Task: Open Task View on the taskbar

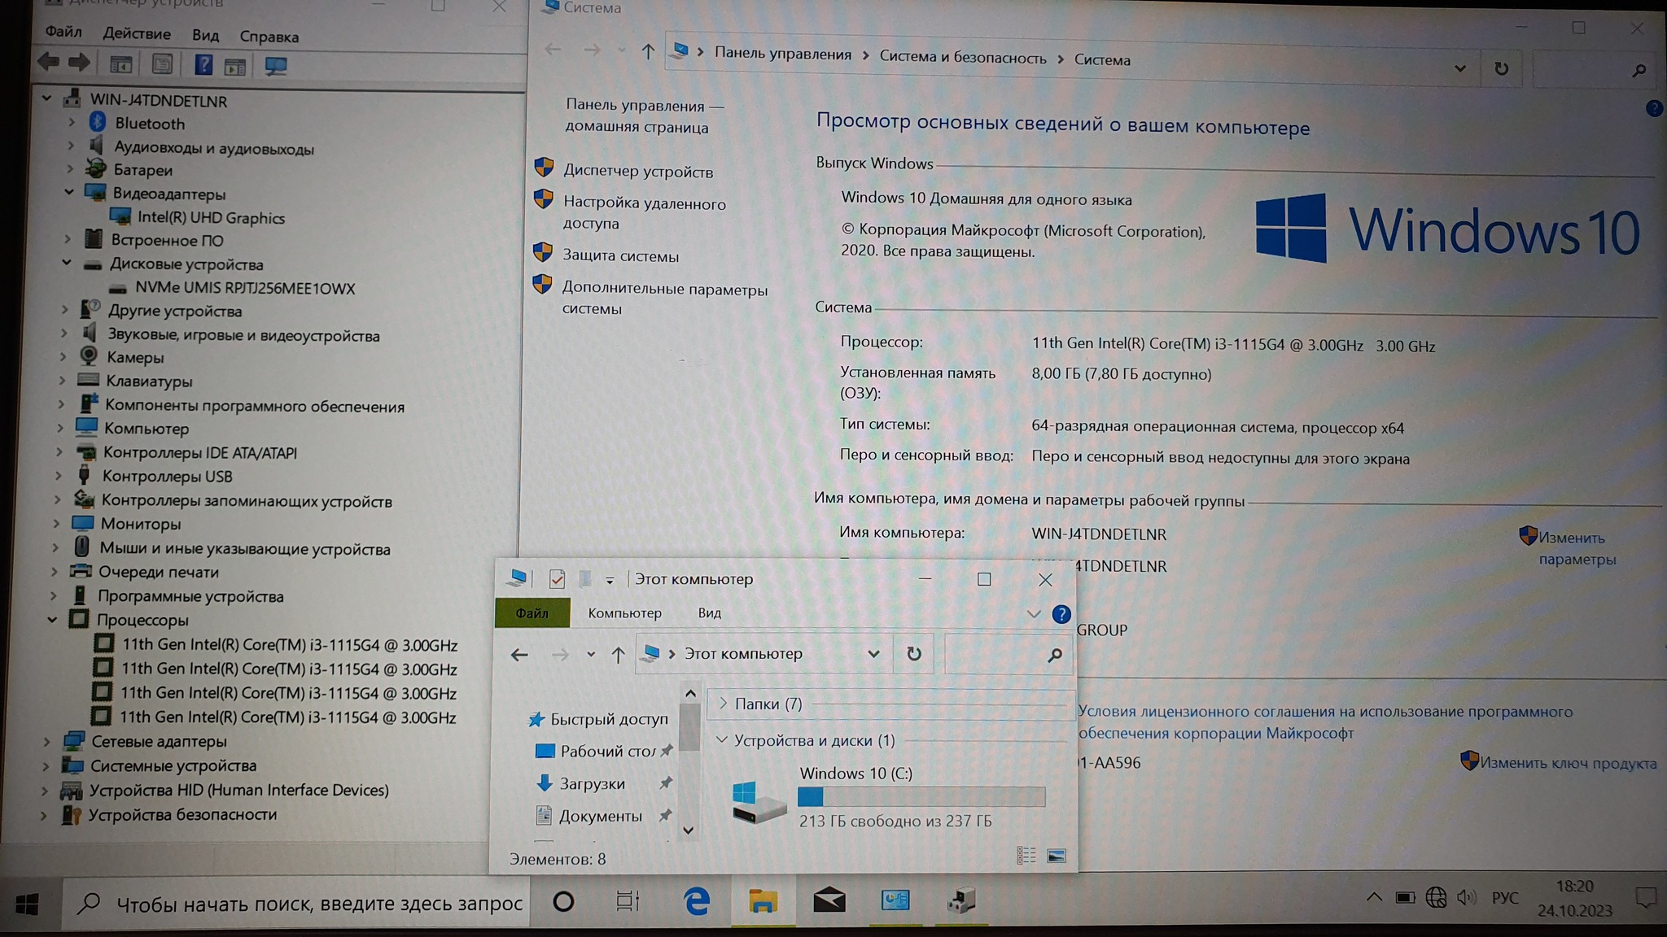Action: click(x=628, y=901)
